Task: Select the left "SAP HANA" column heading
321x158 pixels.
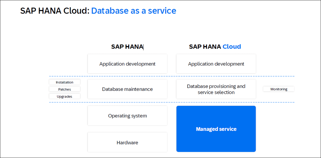Action: [127, 47]
